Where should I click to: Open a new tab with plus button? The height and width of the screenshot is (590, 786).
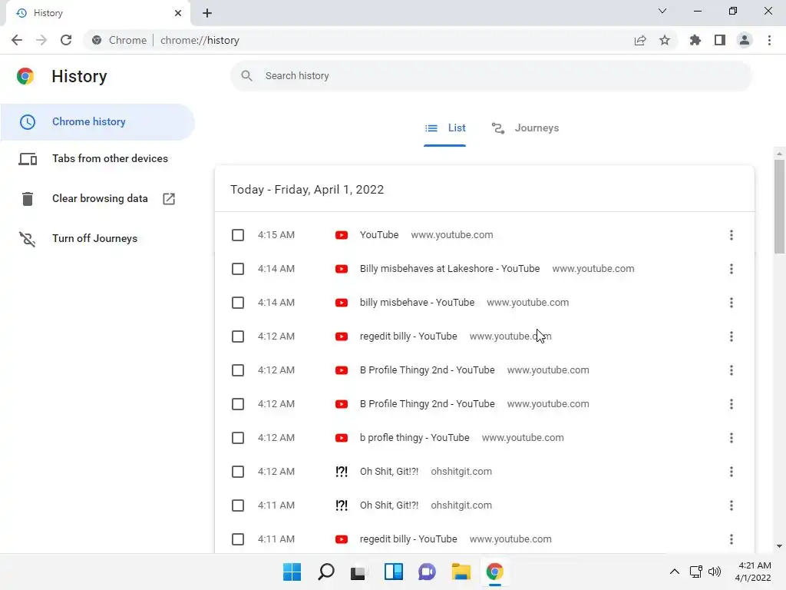(x=207, y=14)
